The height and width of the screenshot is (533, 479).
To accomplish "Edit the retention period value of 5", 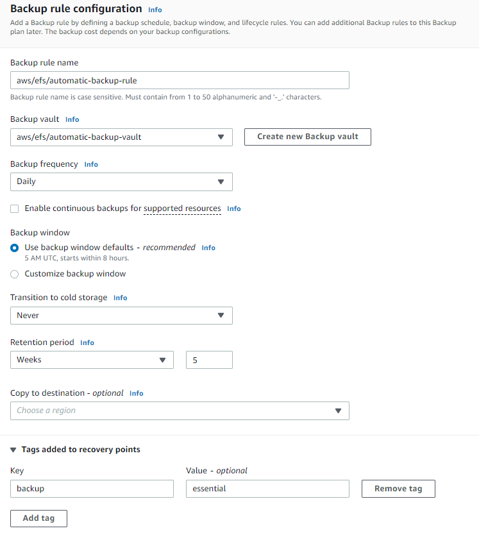I will pos(209,360).
